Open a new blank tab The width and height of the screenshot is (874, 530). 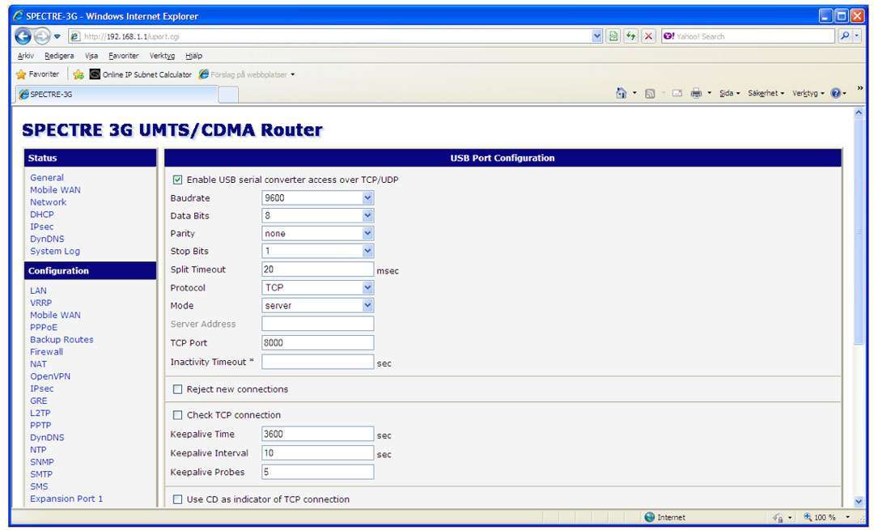point(228,95)
